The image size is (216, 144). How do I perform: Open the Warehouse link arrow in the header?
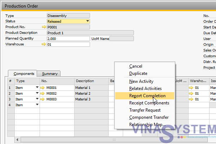(x=44, y=44)
